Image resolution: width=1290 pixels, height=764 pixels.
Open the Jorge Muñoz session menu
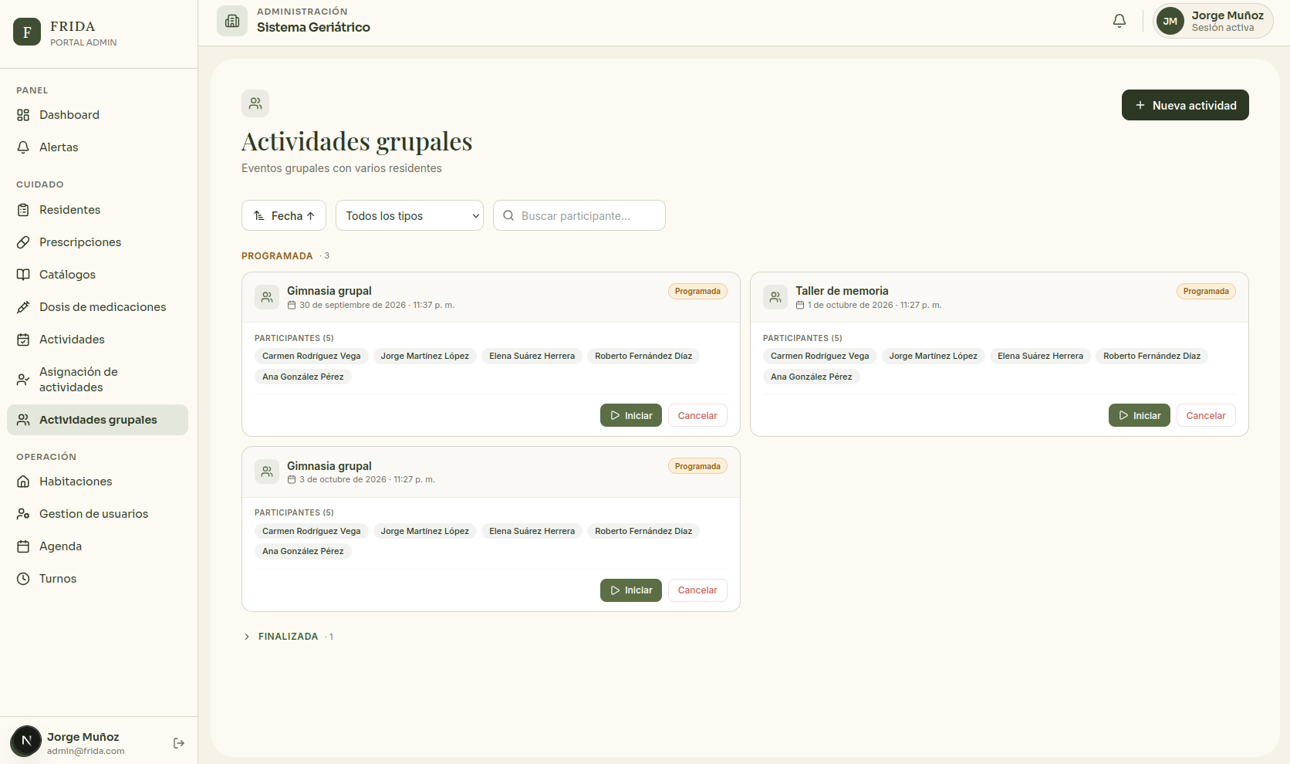[x=1213, y=22]
